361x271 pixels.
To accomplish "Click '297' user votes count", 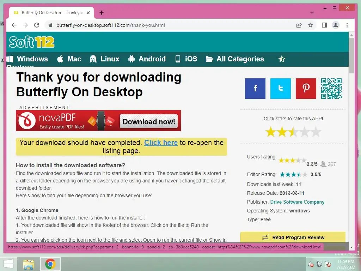I will [332, 164].
